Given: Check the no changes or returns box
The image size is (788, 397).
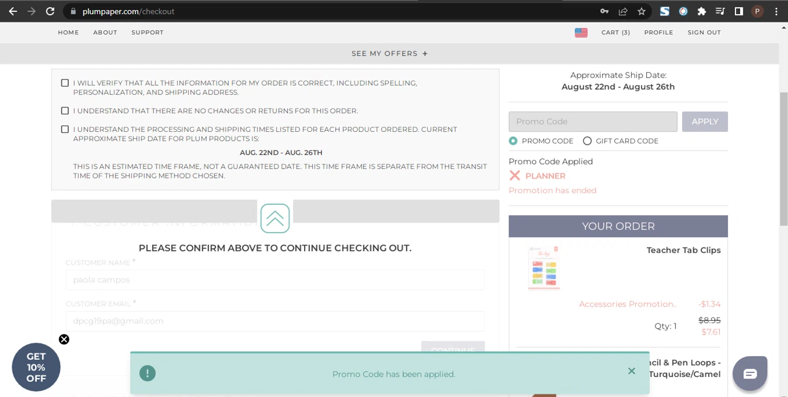Looking at the screenshot, I should [65, 111].
